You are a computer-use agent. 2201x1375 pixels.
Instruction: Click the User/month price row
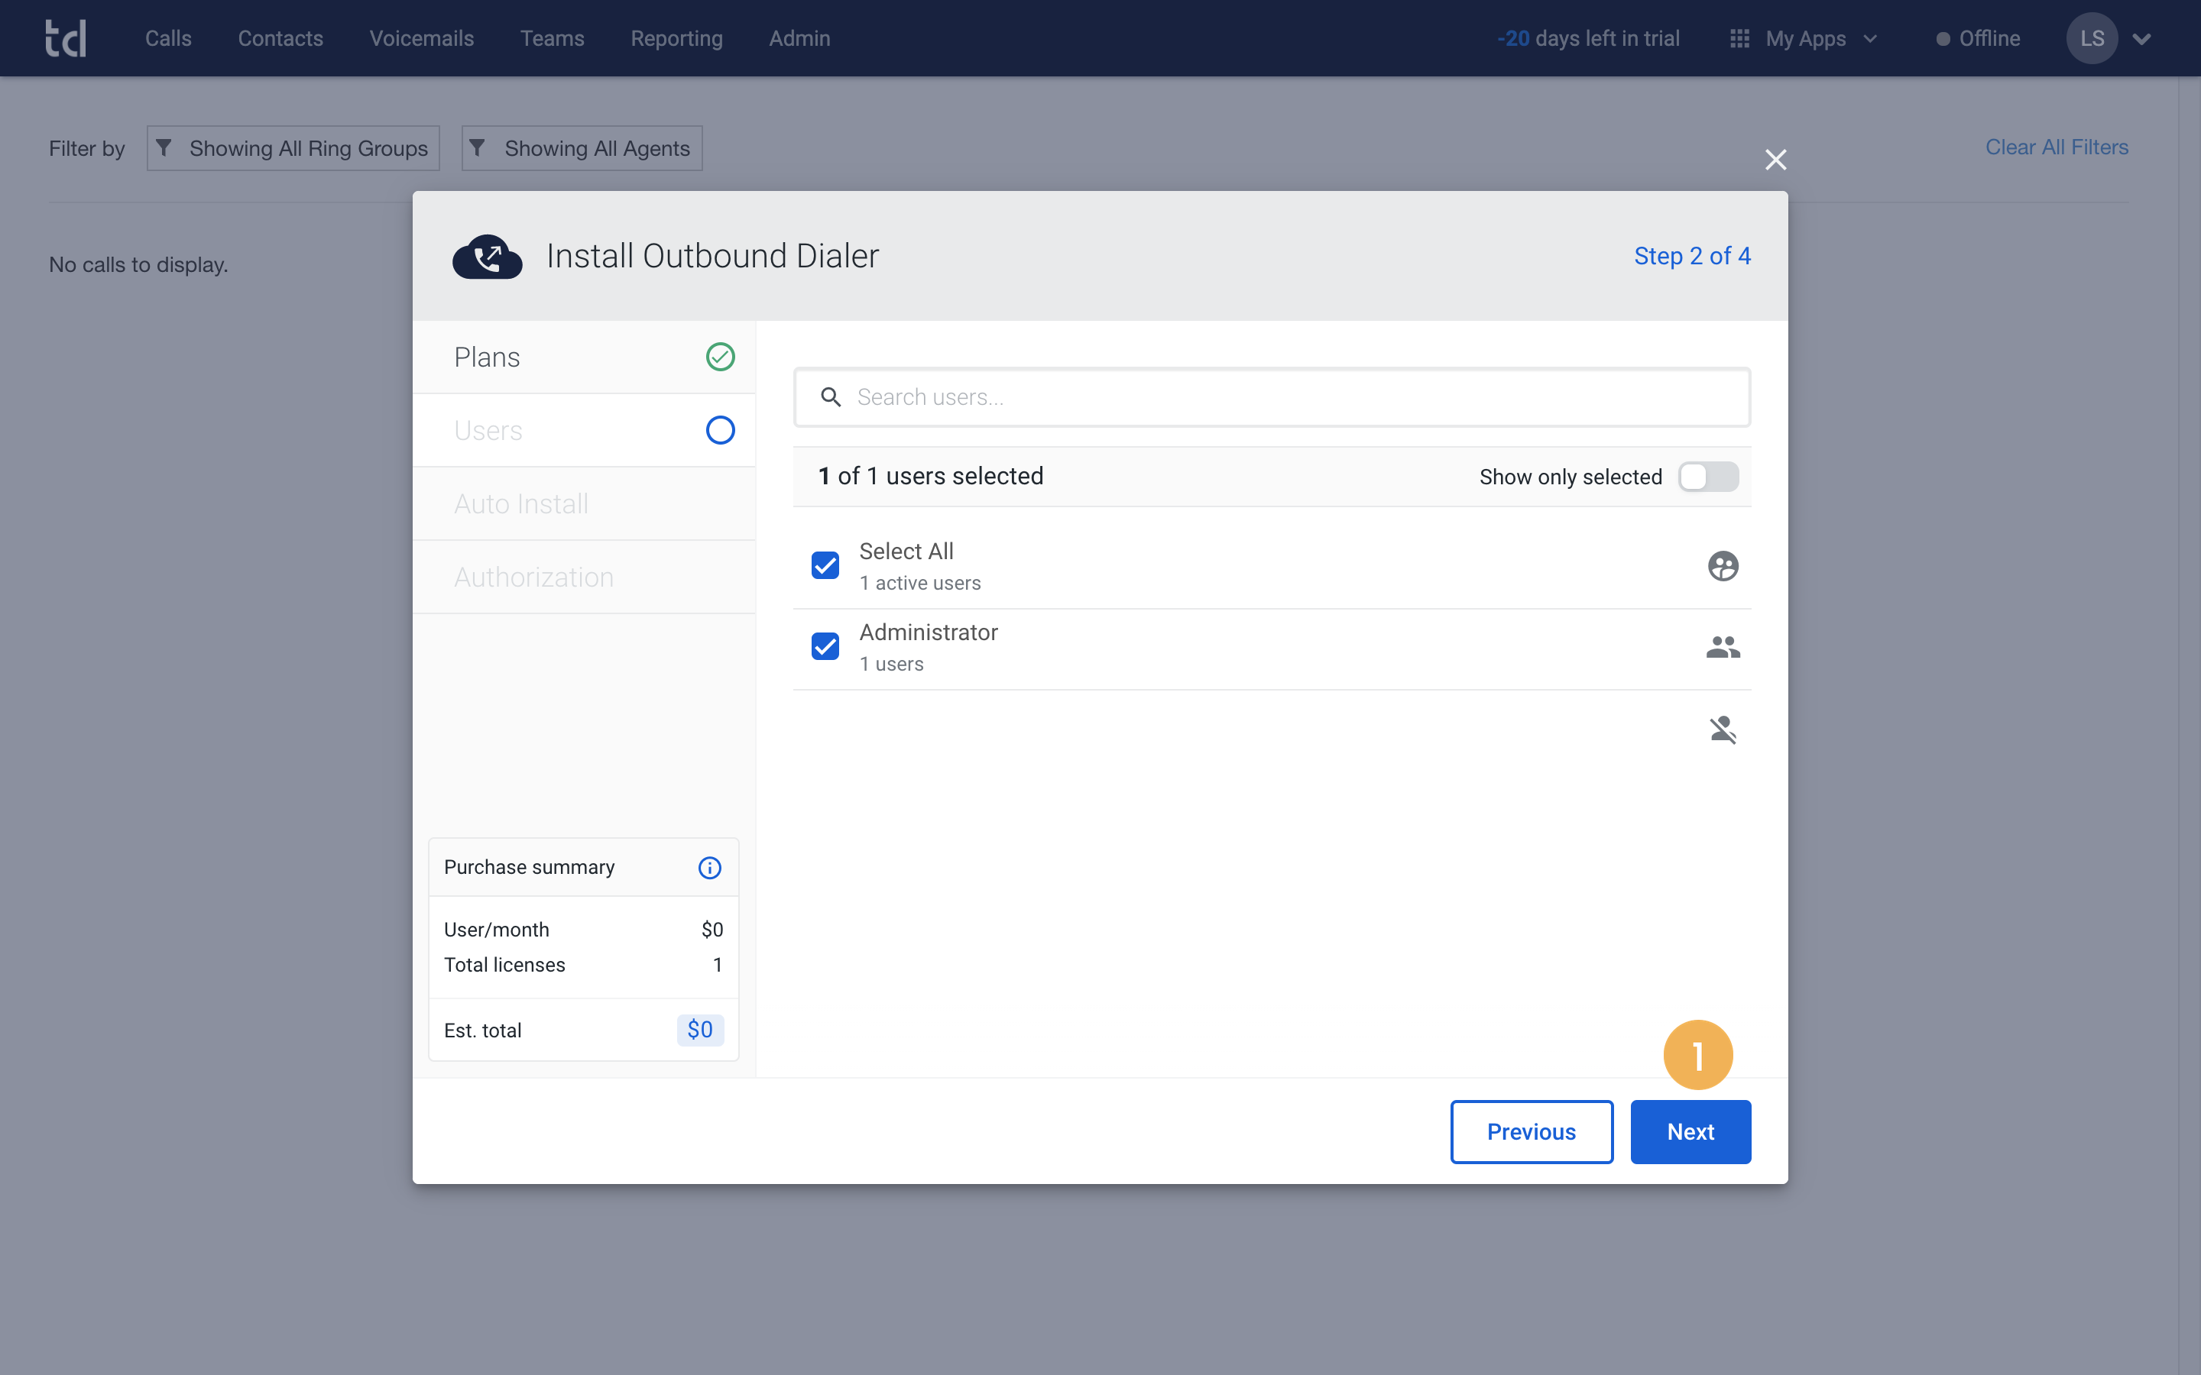click(x=583, y=930)
